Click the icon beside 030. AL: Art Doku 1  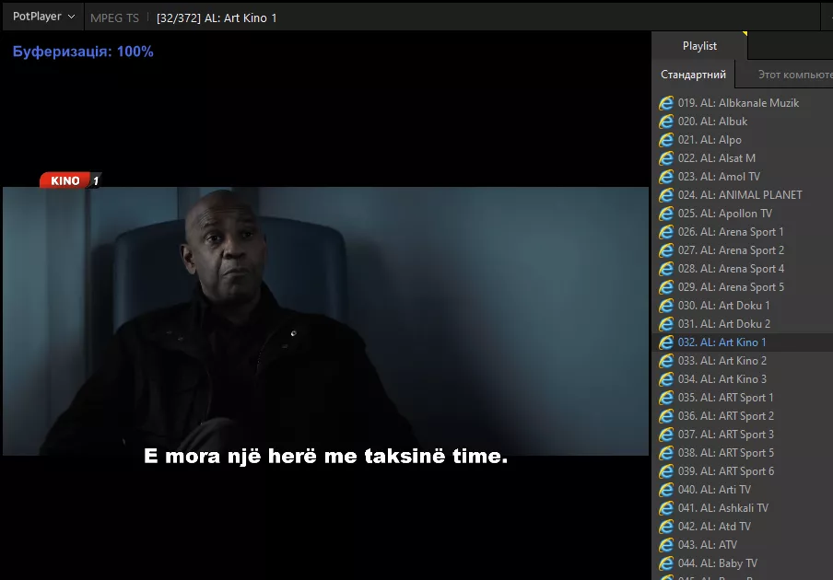pos(666,306)
